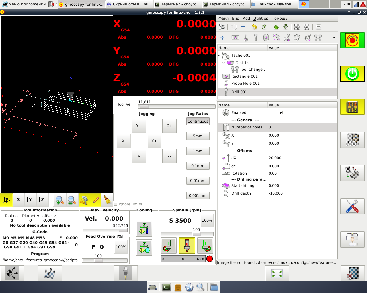Select the 5mm jog rate

tap(198, 136)
